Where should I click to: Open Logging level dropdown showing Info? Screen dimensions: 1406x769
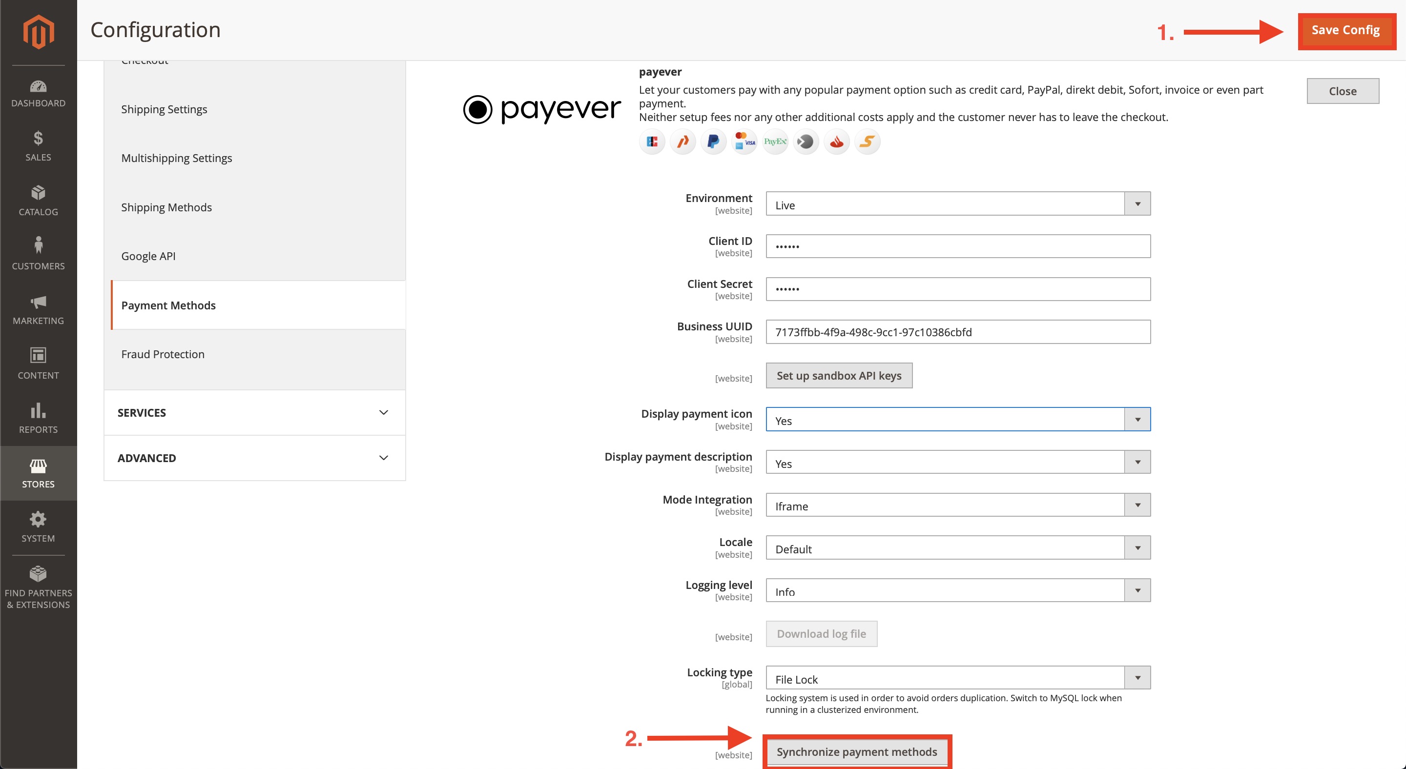(958, 591)
